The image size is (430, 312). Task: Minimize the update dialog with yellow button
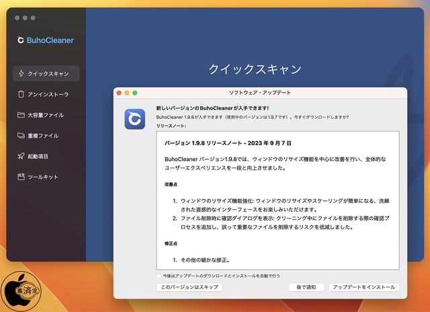point(127,93)
